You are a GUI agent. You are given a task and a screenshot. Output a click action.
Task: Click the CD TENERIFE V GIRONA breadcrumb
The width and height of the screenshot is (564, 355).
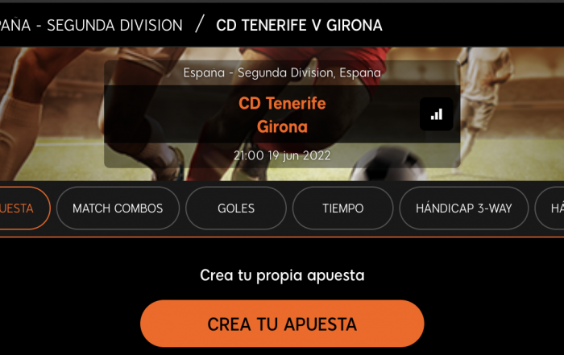coord(299,25)
